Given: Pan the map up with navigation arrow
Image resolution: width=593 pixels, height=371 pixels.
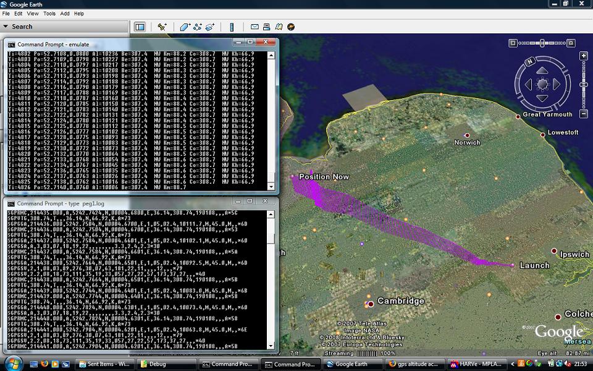Looking at the screenshot, I should pyautogui.click(x=542, y=70).
